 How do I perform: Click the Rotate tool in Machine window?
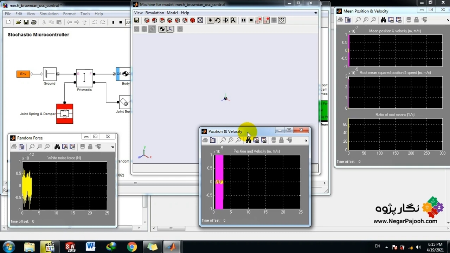[x=218, y=20]
